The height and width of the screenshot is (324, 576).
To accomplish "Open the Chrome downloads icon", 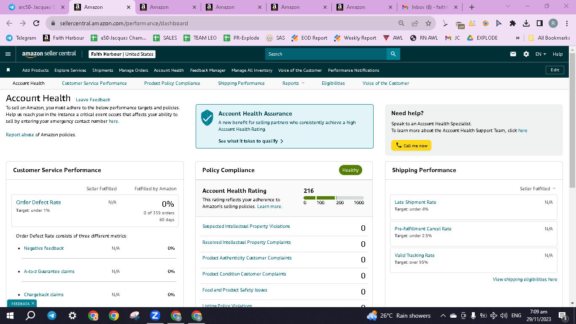I will (x=526, y=23).
